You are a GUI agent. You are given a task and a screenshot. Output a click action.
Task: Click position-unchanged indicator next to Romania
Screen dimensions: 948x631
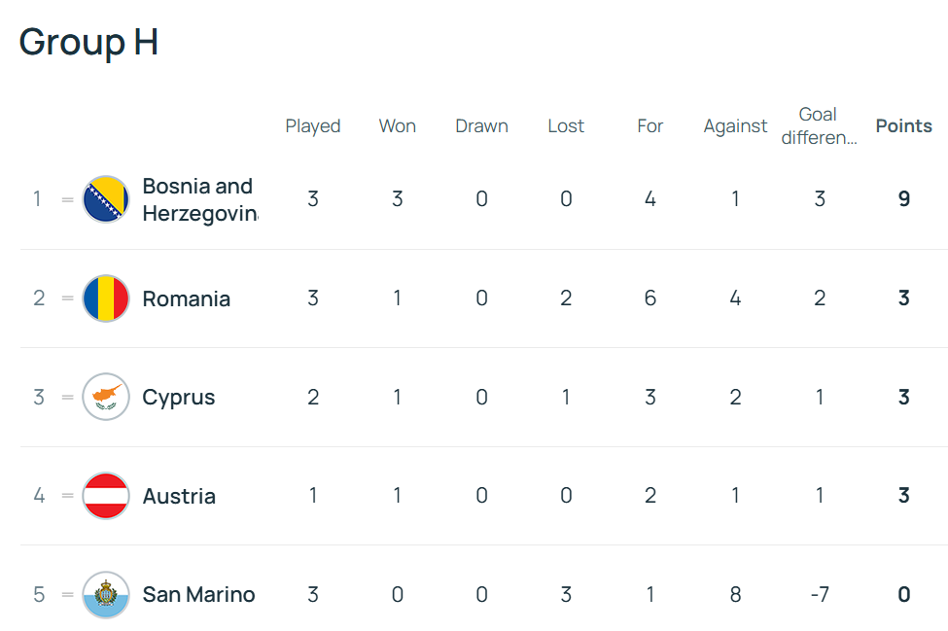(x=68, y=298)
